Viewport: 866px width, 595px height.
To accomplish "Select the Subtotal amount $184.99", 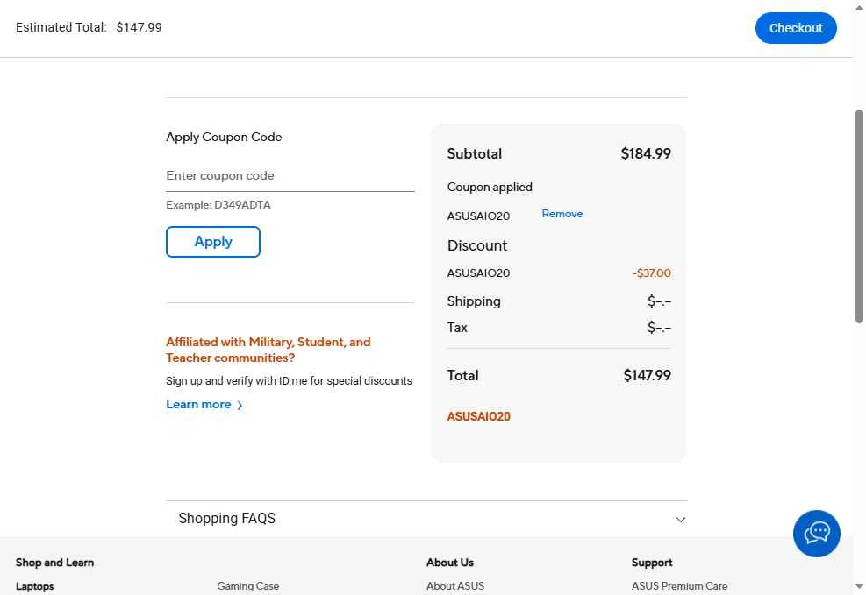I will pos(646,154).
